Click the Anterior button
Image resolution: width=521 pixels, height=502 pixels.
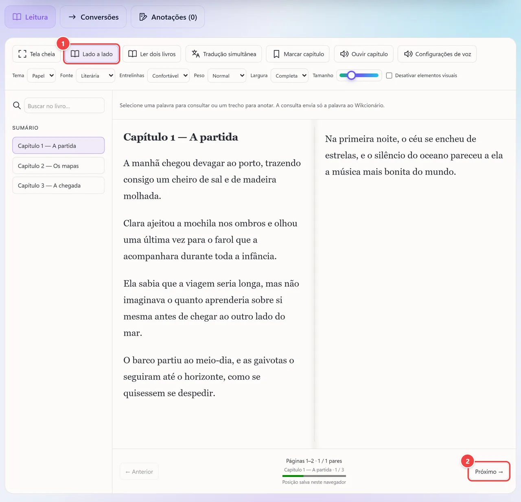coord(139,472)
